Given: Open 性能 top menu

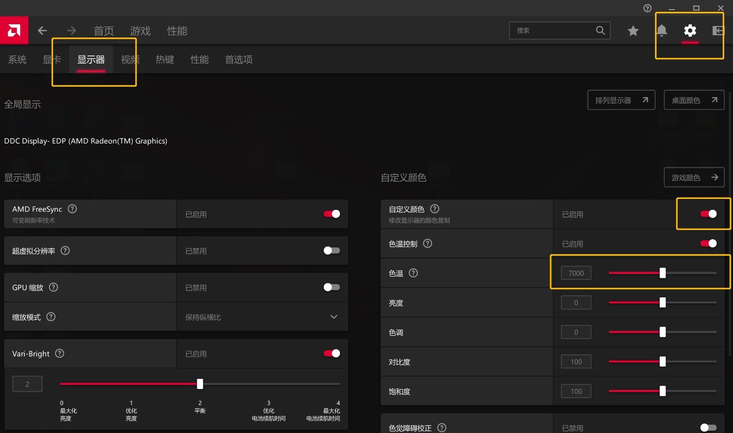Looking at the screenshot, I should 177,31.
